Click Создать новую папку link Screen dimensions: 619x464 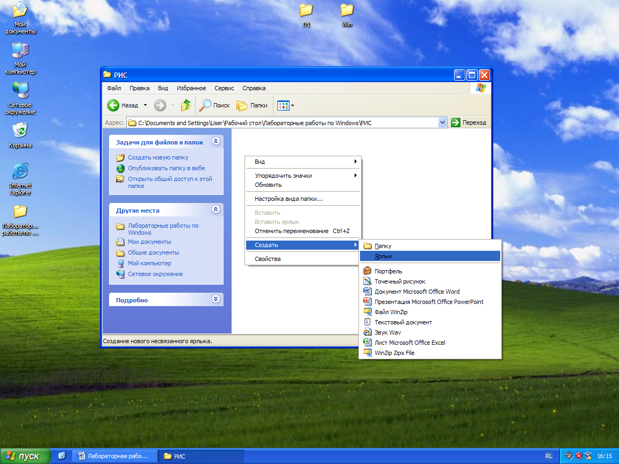pyautogui.click(x=158, y=157)
